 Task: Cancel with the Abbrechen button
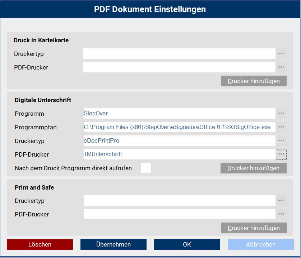[260, 244]
